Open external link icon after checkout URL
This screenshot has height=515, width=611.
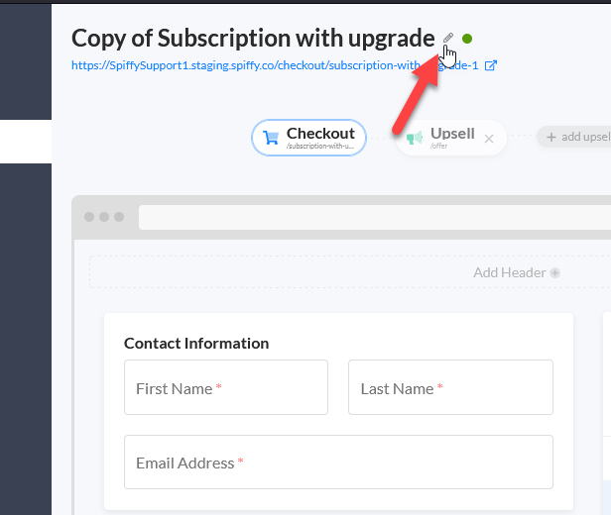pyautogui.click(x=491, y=65)
